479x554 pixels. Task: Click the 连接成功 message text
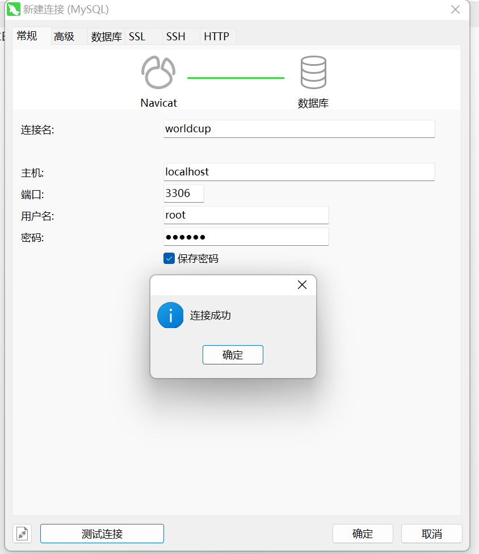(x=211, y=315)
